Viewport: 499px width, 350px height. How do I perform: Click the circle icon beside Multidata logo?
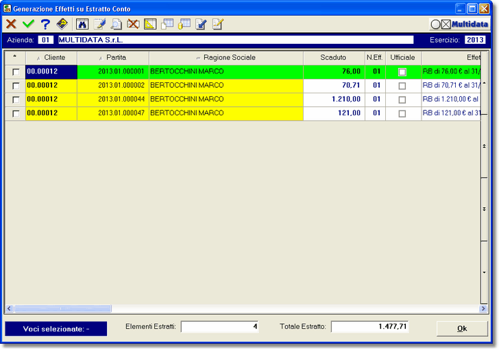[x=435, y=24]
